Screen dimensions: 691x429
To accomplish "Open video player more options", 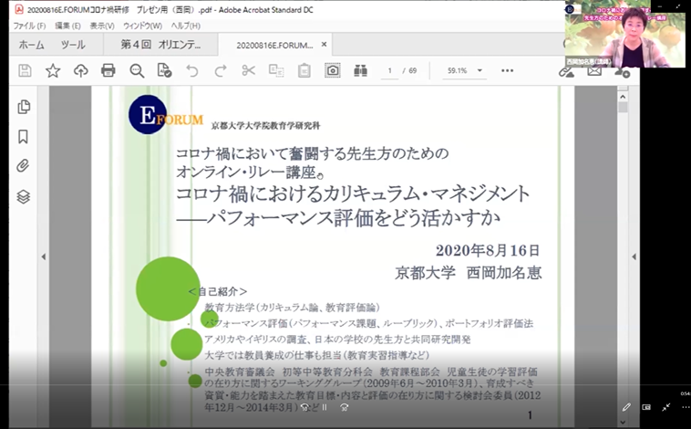I will point(686,407).
